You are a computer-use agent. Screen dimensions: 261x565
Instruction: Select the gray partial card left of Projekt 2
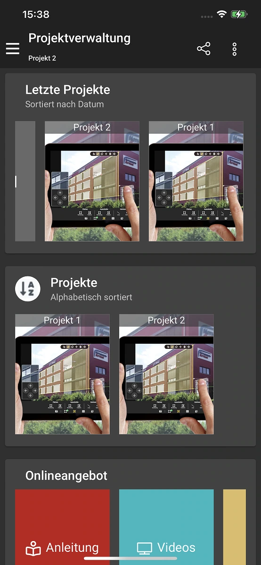coord(25,181)
